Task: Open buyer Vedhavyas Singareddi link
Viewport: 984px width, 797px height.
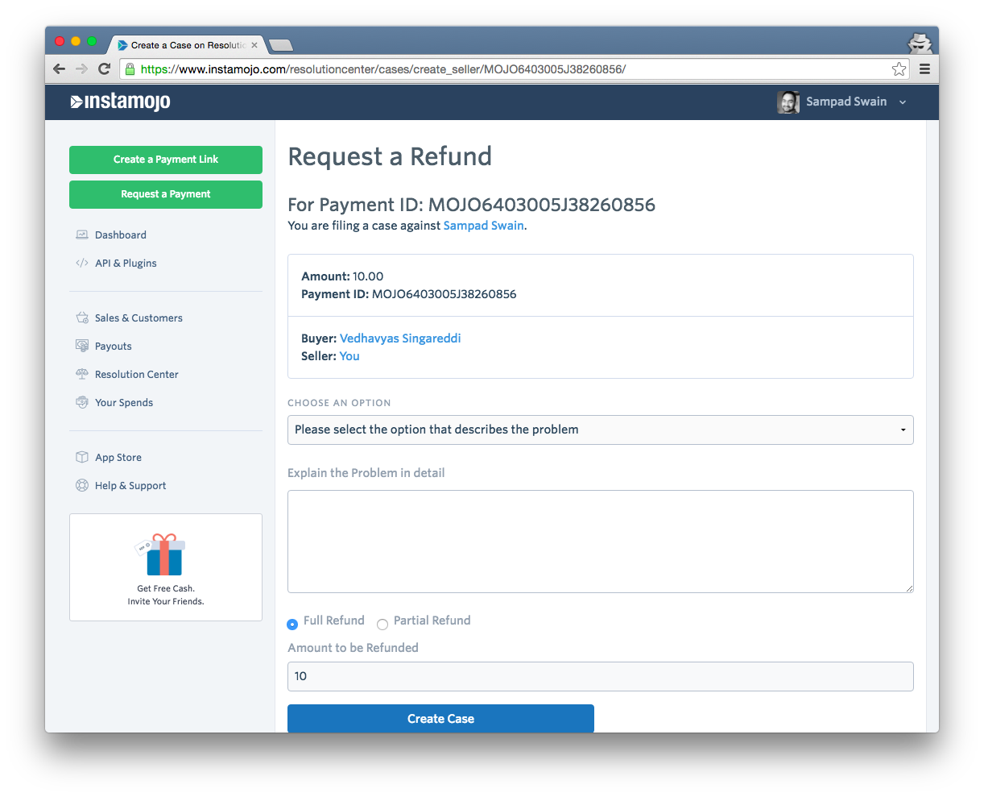Action: click(400, 338)
